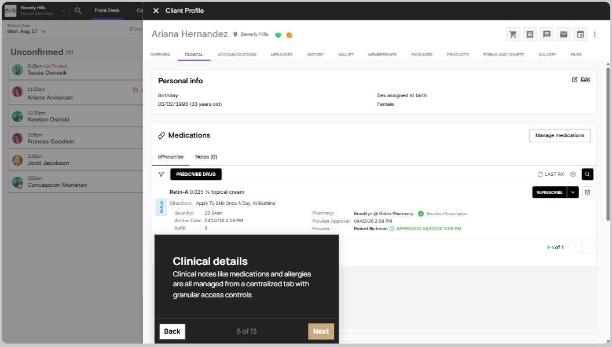612x347 pixels.
Task: Open the Accommodations tab
Action: click(237, 54)
